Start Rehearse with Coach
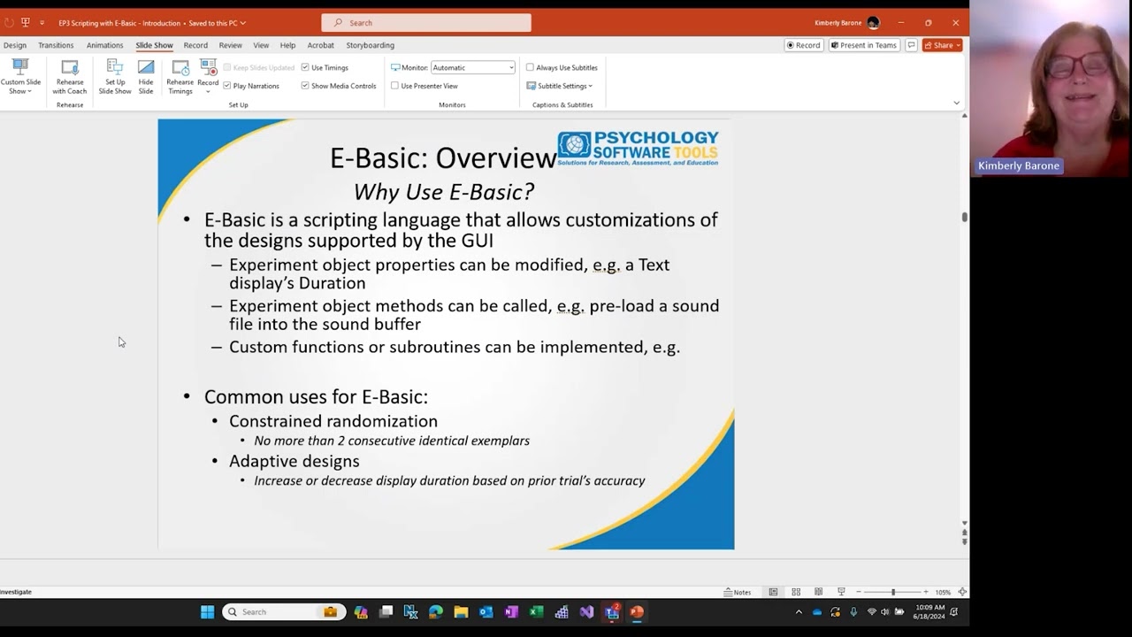 point(70,77)
